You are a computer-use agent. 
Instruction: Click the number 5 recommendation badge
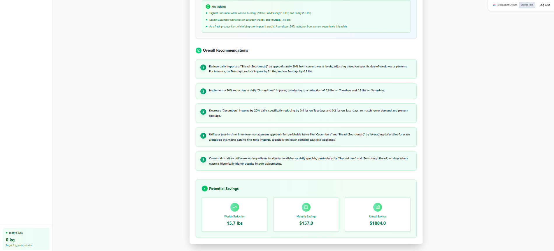click(203, 159)
